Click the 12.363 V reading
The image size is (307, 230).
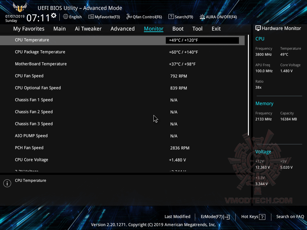263,167
